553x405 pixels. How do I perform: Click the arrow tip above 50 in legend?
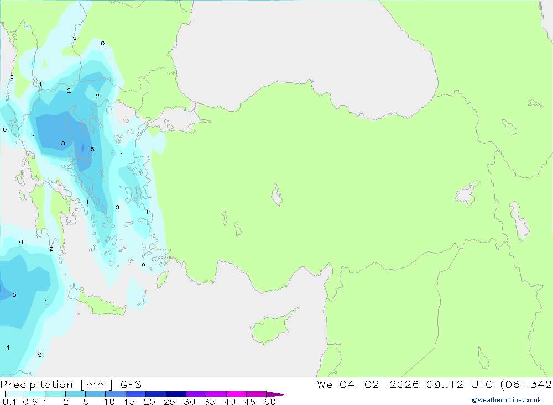[x=276, y=394]
